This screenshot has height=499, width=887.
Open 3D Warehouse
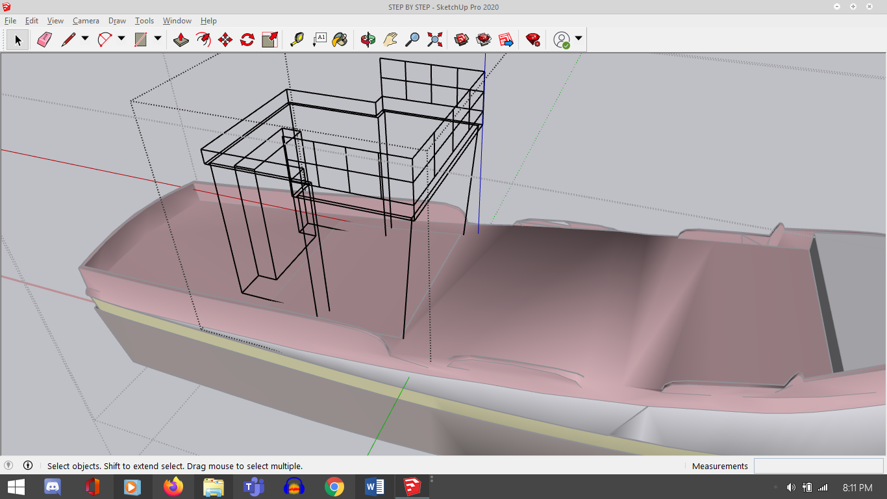[x=462, y=40]
